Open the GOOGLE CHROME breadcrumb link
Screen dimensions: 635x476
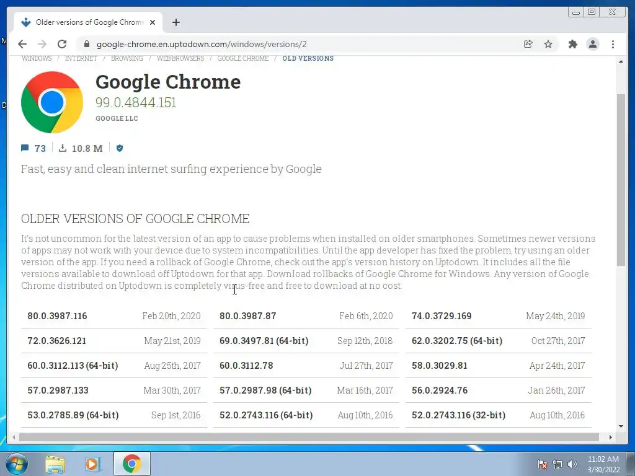click(x=243, y=58)
